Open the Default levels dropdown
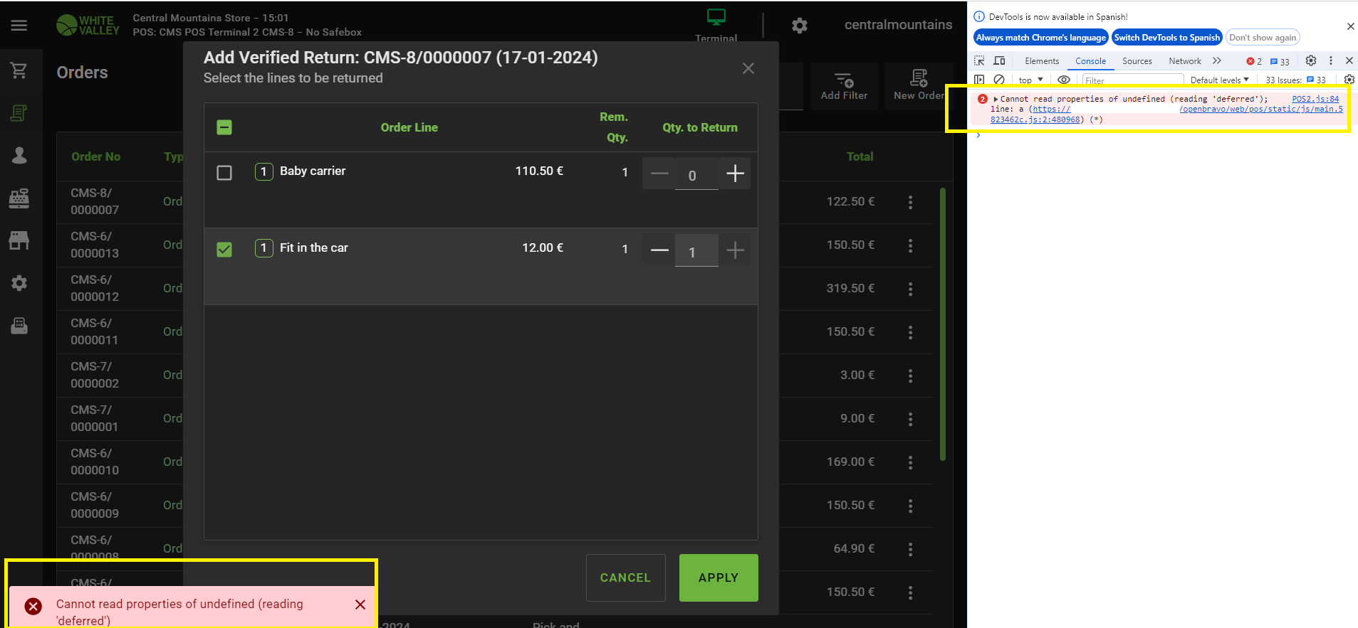This screenshot has width=1358, height=628. pos(1219,80)
